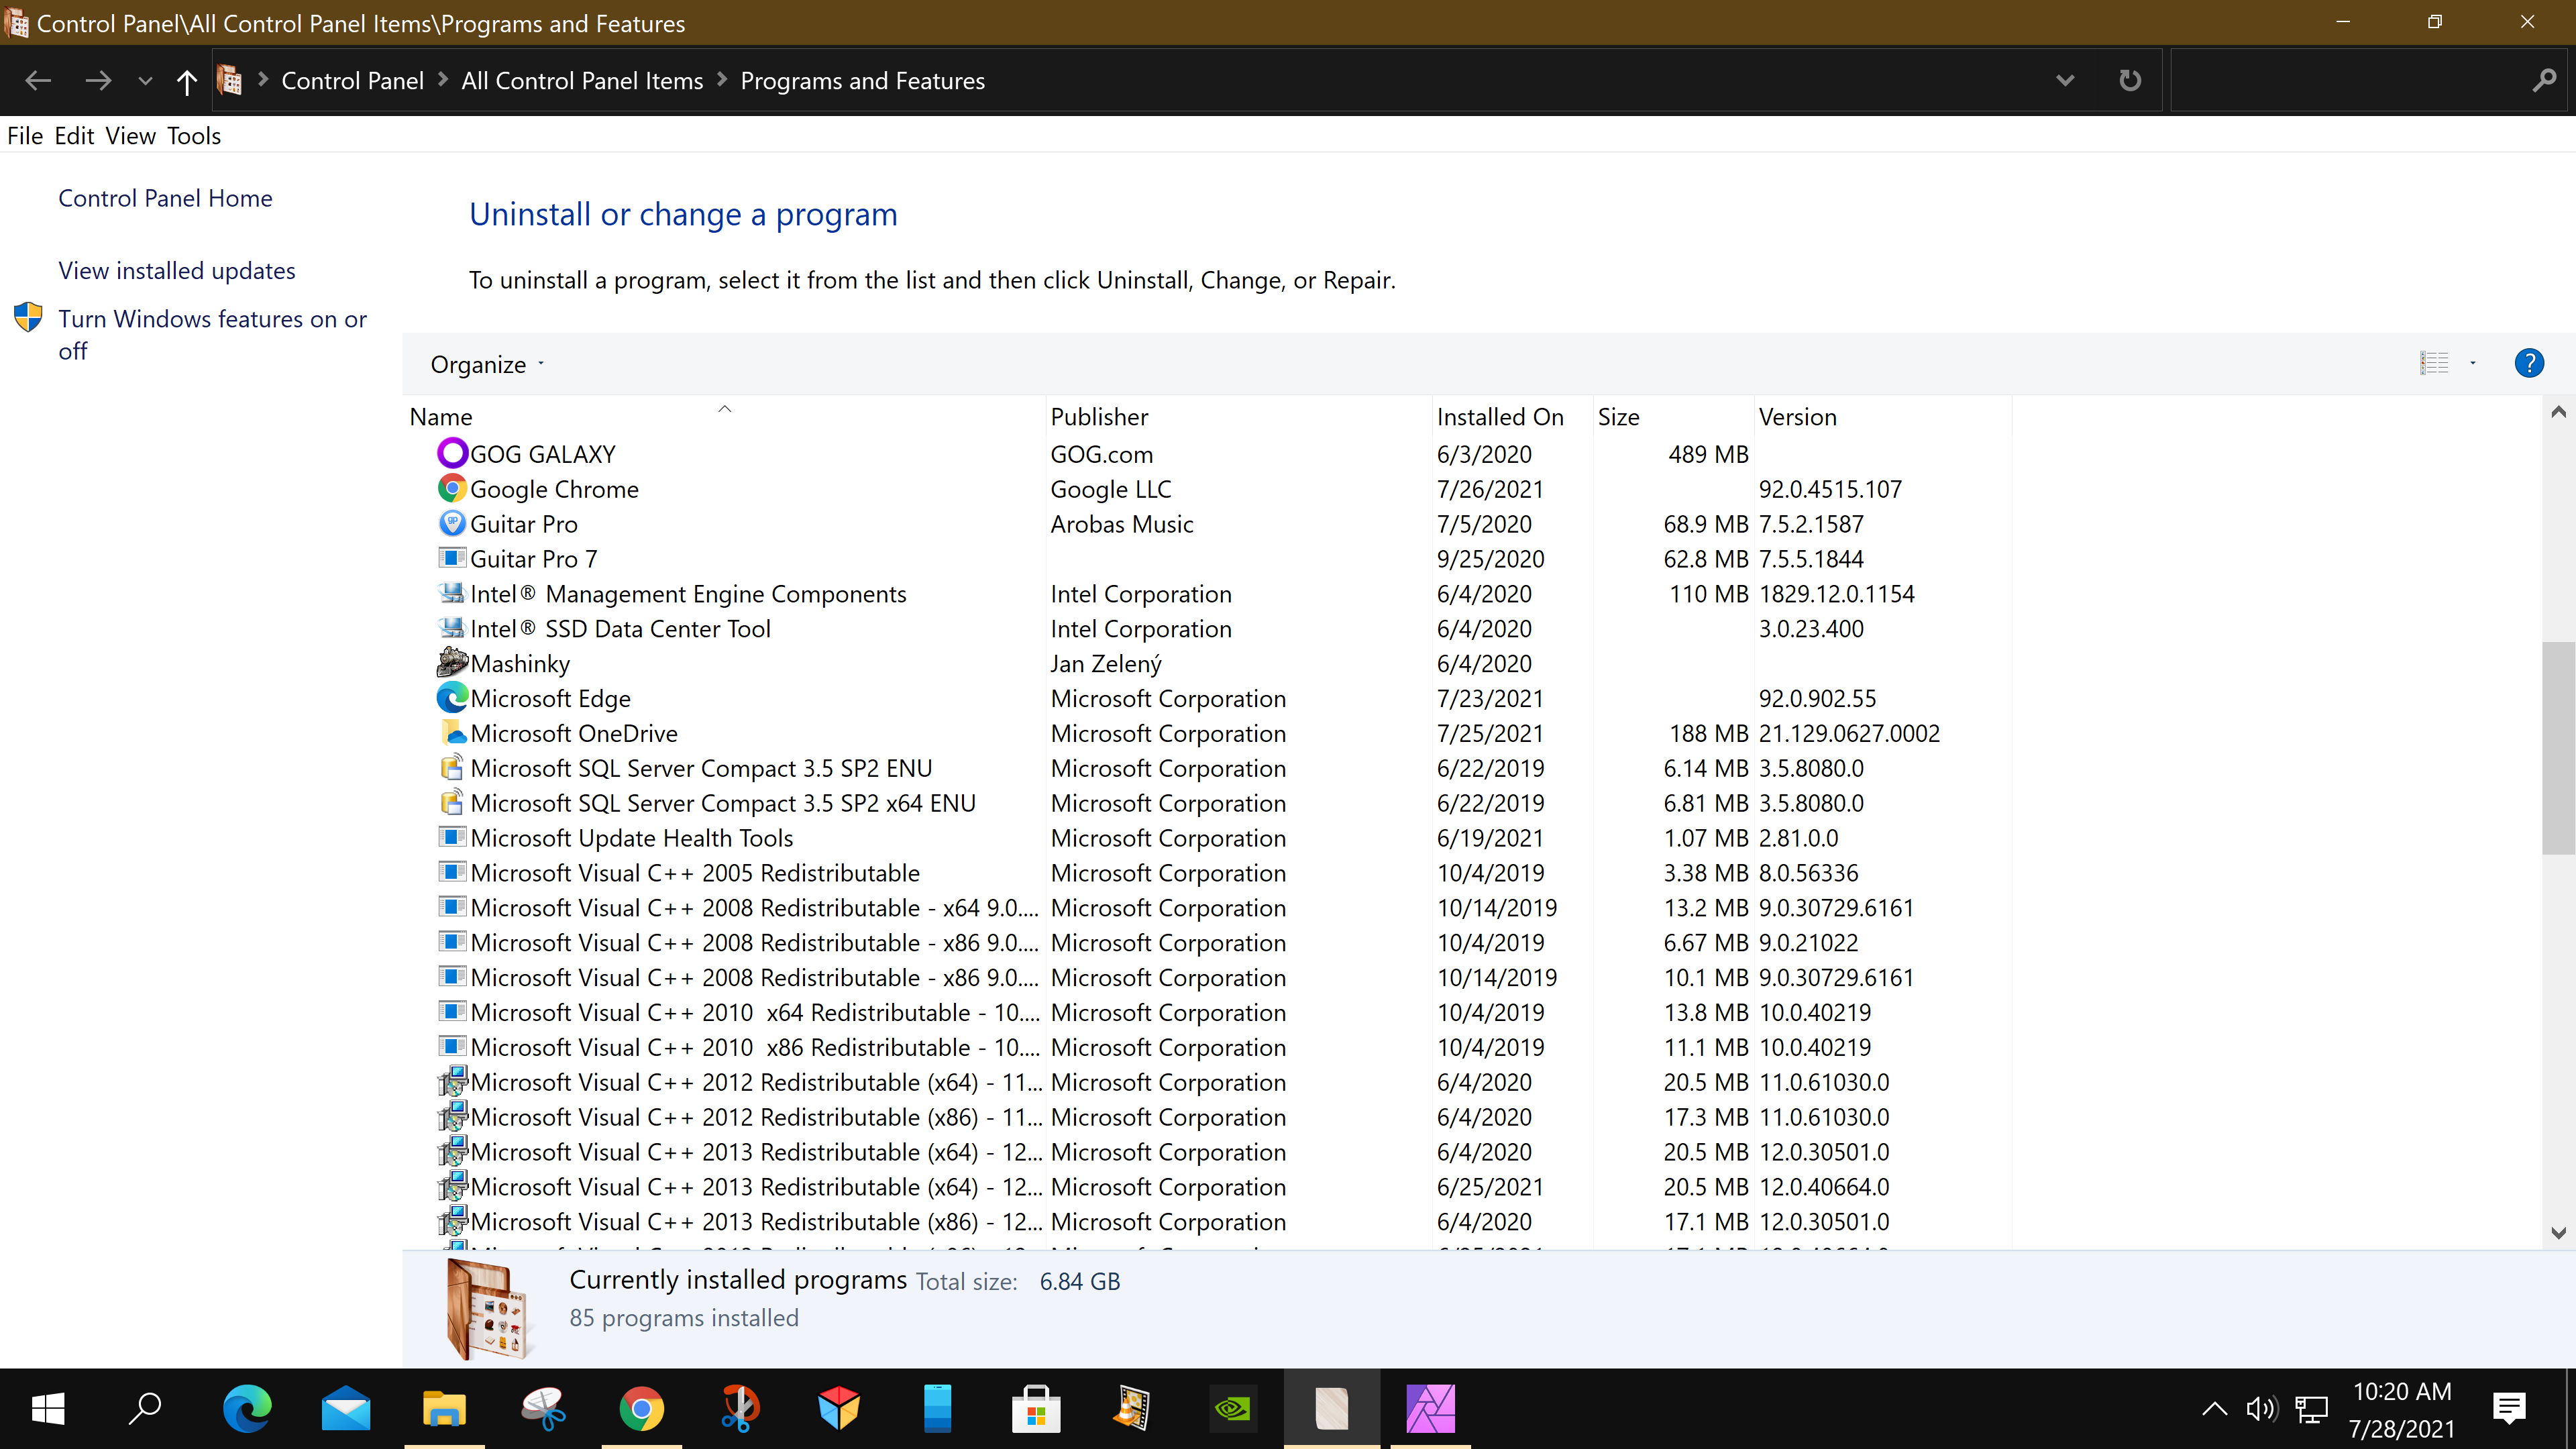The height and width of the screenshot is (1449, 2576).
Task: Open the Windows Start menu
Action: (x=48, y=1409)
